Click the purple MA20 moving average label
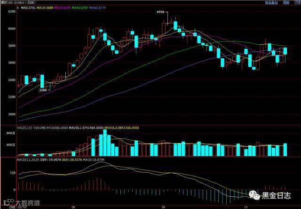Screen dimensions: 301x209 63,8
